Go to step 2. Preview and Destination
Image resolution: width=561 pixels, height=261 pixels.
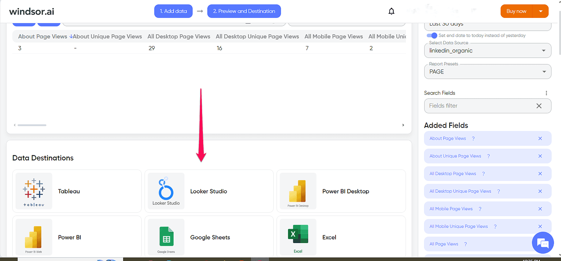tap(244, 11)
